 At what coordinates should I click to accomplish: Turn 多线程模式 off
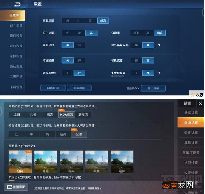click(136, 73)
